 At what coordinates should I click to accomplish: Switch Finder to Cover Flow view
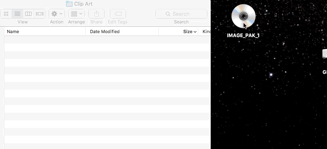click(x=40, y=14)
